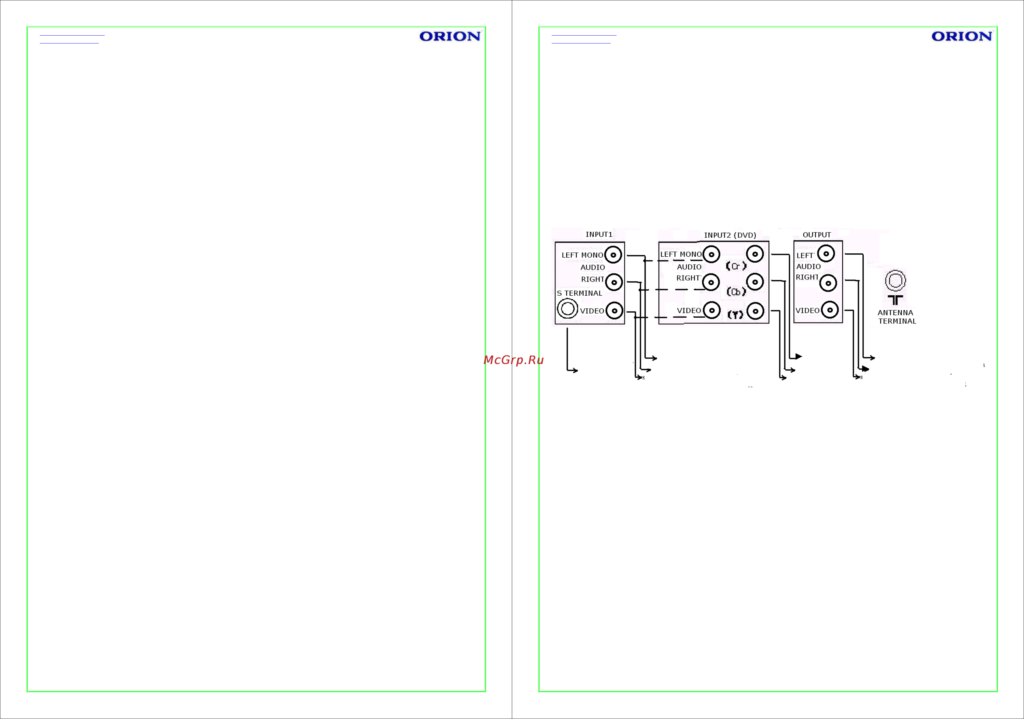The height and width of the screenshot is (719, 1024).
Task: Click the 'RIGHT' label in INPUT1
Action: coord(593,280)
